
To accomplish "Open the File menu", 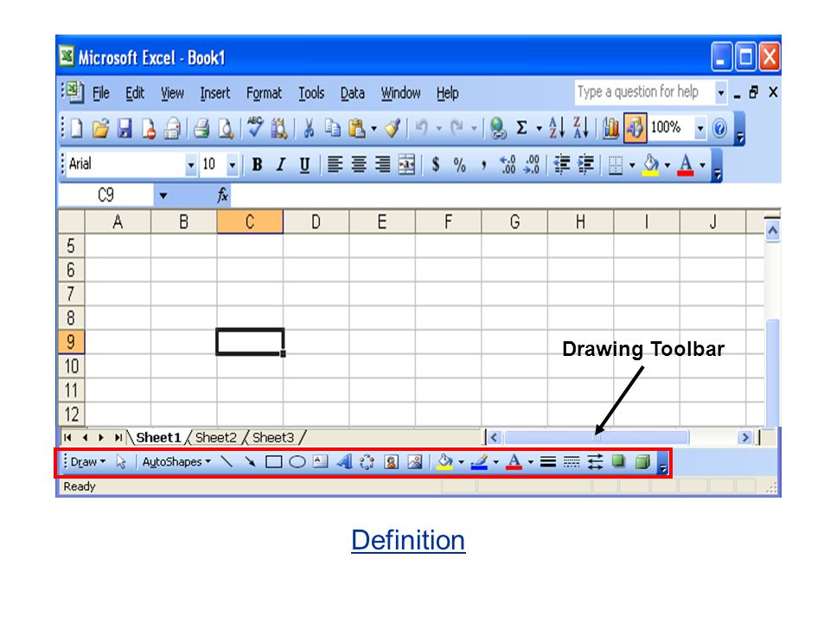I will coord(100,93).
